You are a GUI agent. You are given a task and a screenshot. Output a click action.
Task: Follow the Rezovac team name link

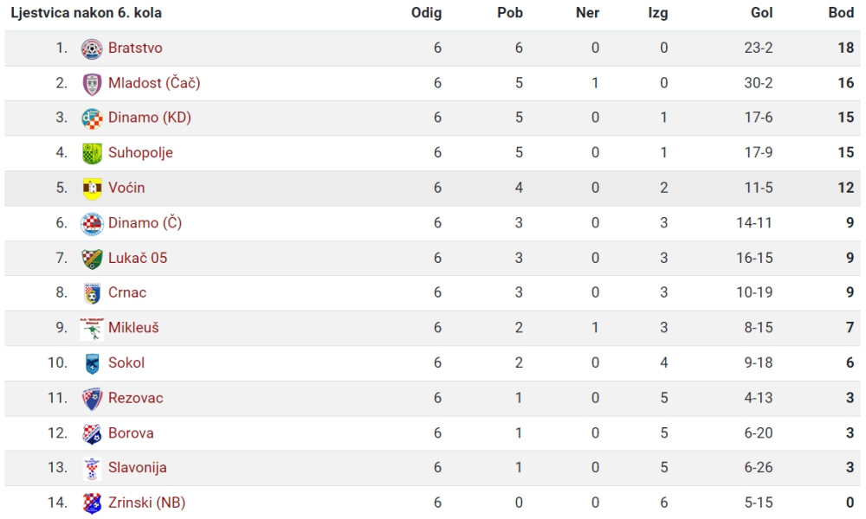pyautogui.click(x=136, y=398)
